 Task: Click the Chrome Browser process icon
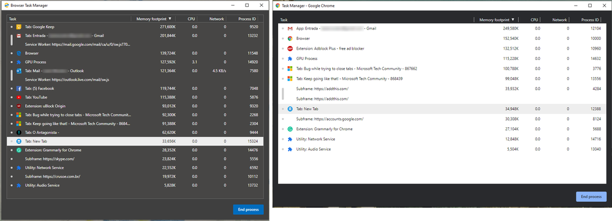(x=290, y=39)
